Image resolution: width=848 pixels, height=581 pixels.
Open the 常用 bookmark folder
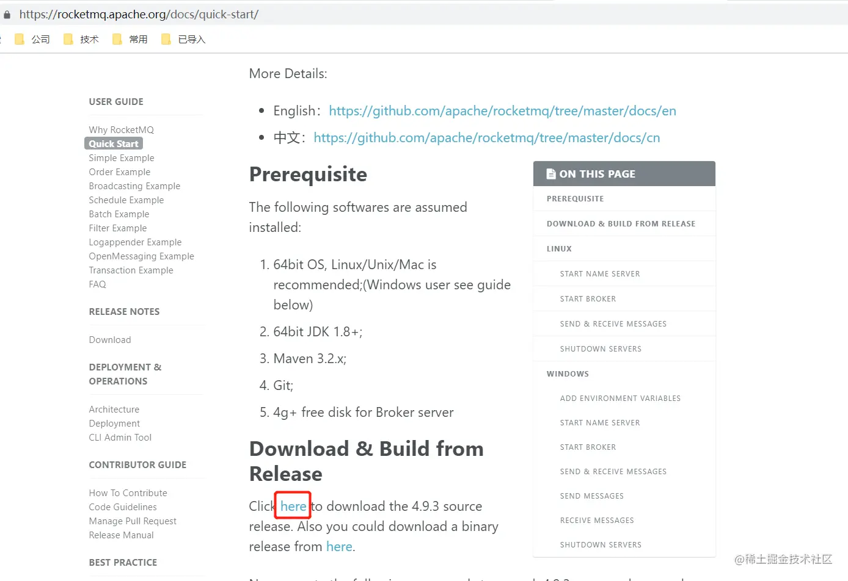click(x=130, y=39)
